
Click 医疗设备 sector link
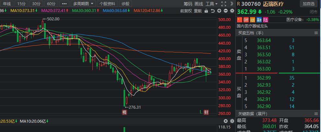(x=295, y=20)
